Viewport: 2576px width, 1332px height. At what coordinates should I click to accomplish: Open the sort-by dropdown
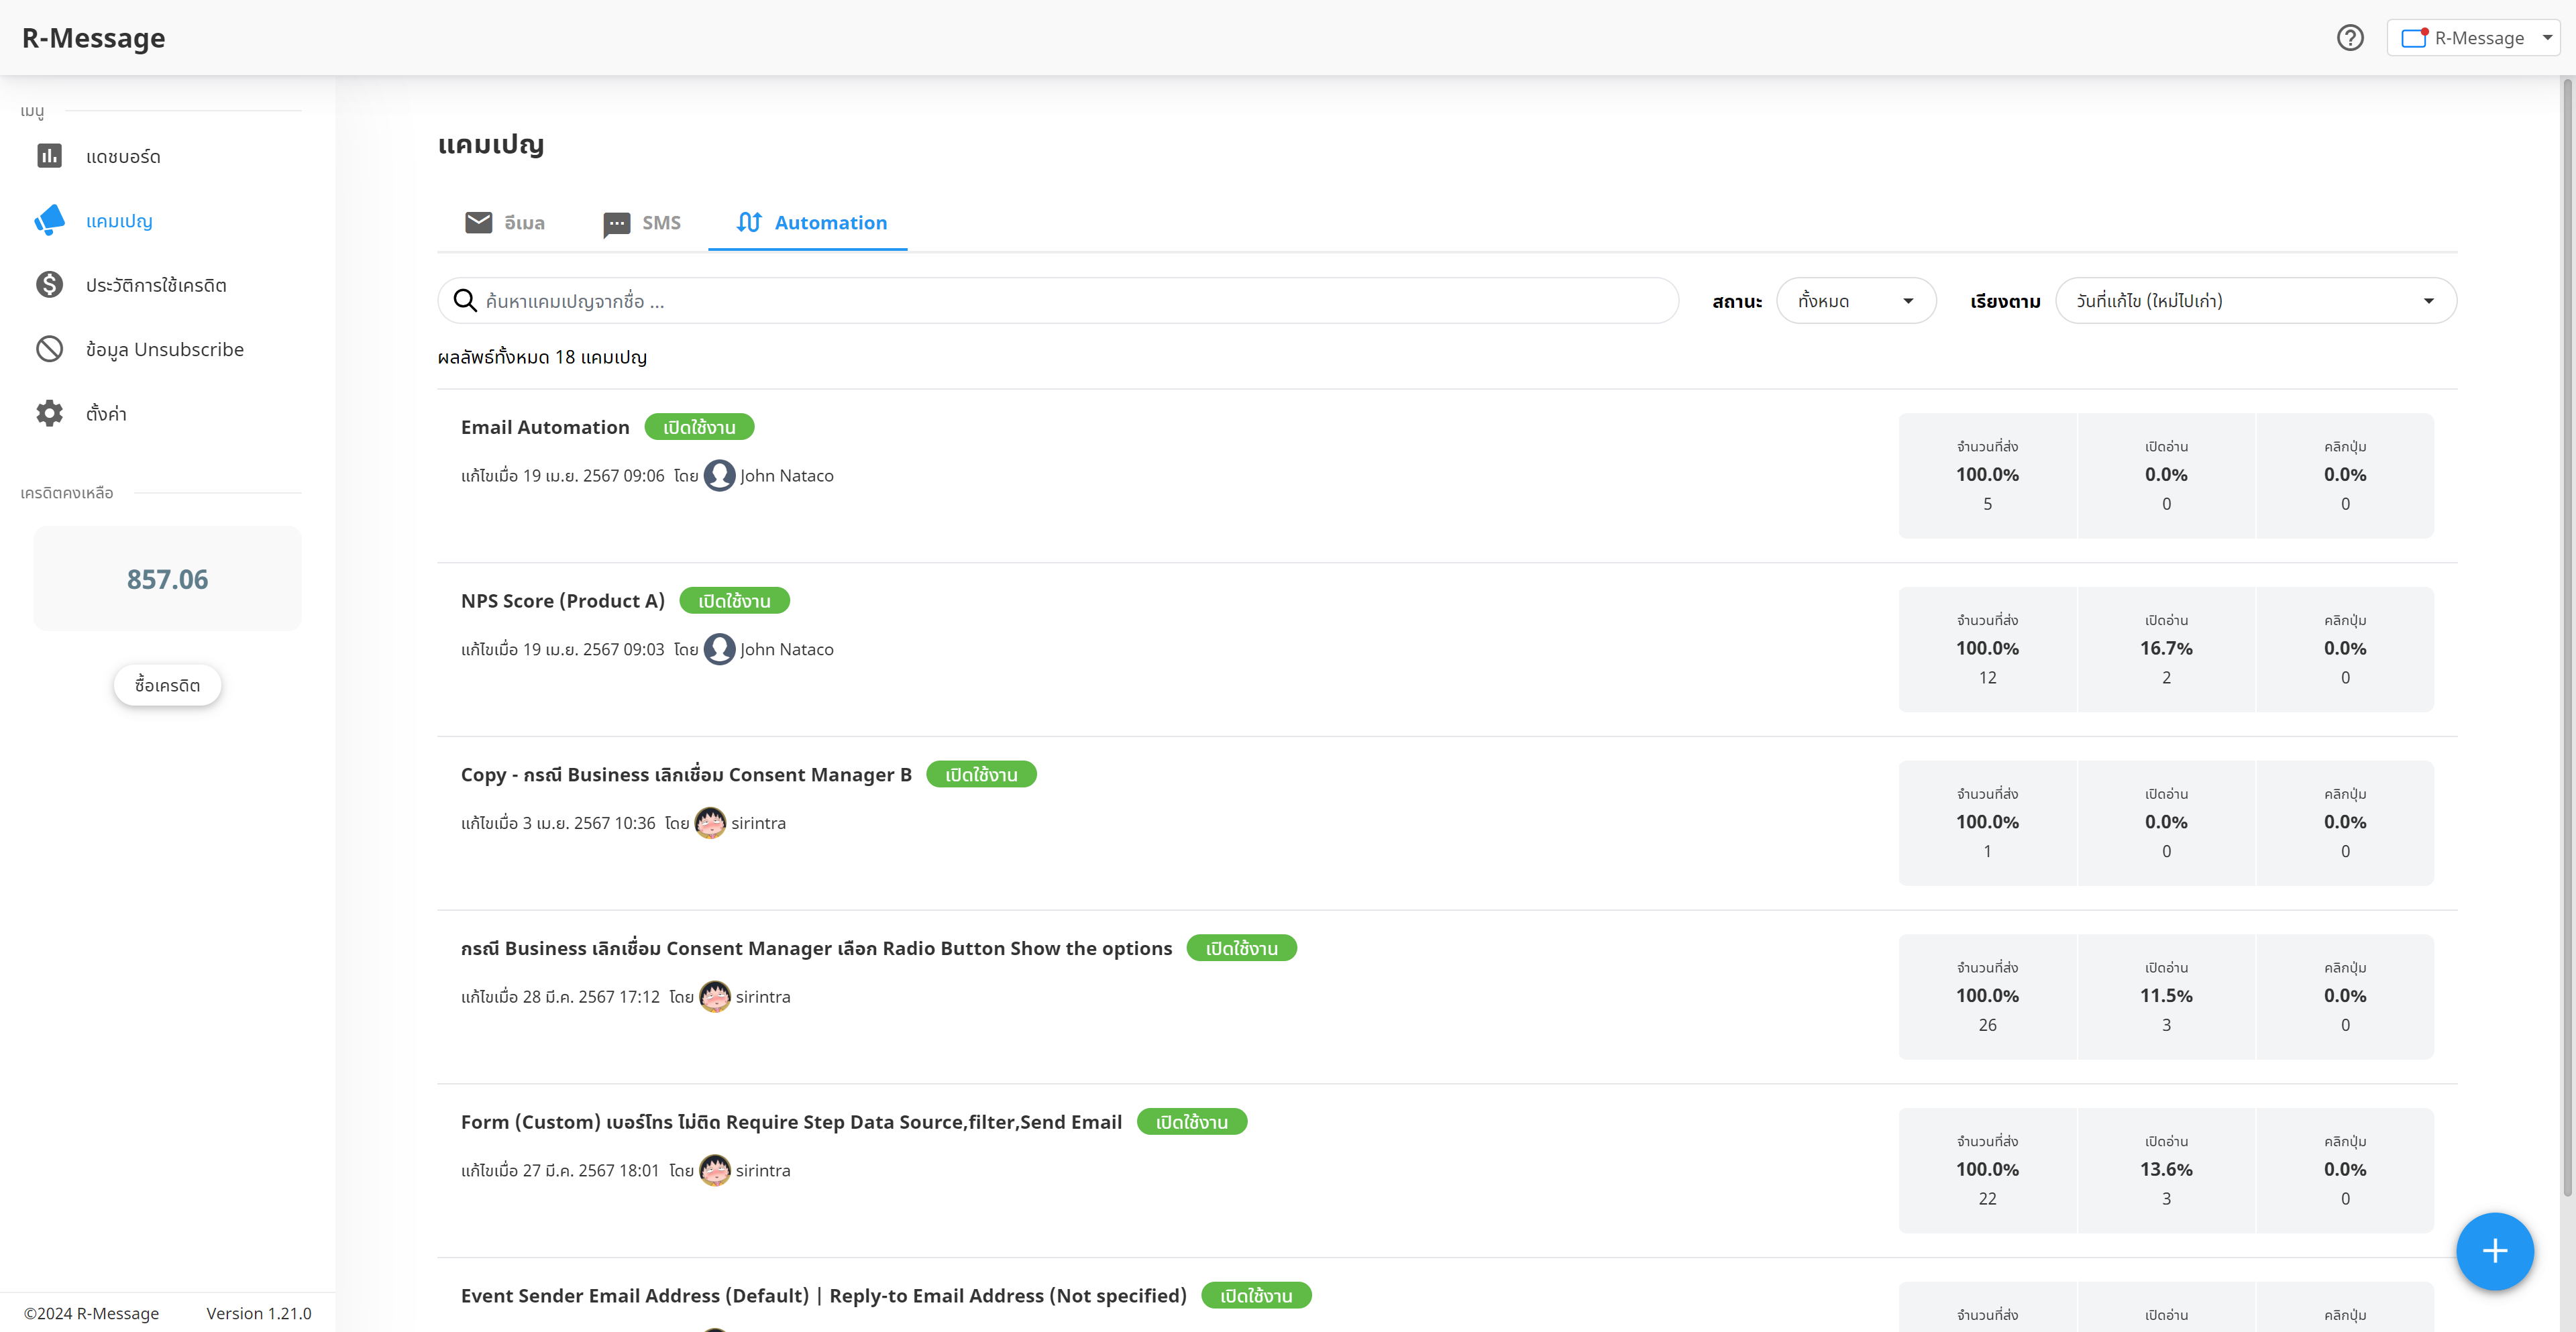tap(2255, 301)
